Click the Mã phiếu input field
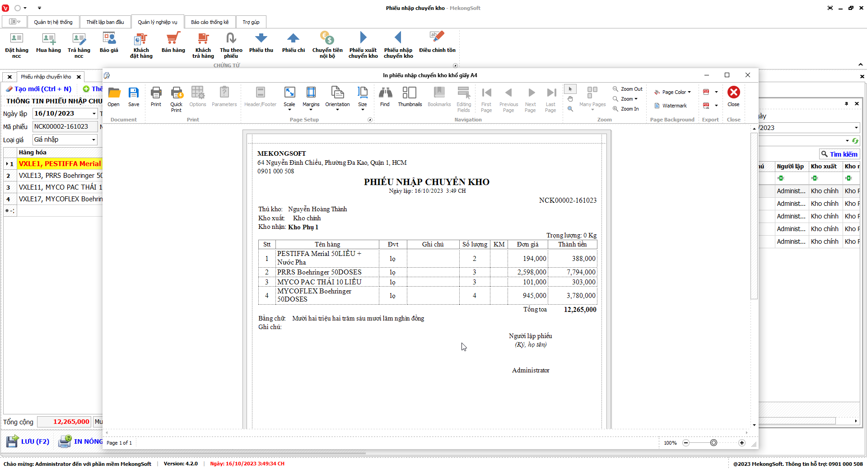 pos(65,127)
